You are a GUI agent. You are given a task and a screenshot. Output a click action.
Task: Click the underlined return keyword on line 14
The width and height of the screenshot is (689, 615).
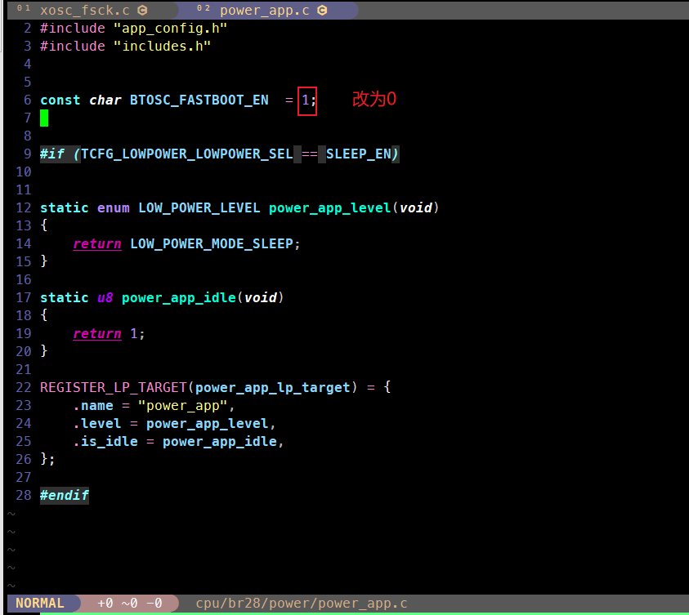coord(97,243)
